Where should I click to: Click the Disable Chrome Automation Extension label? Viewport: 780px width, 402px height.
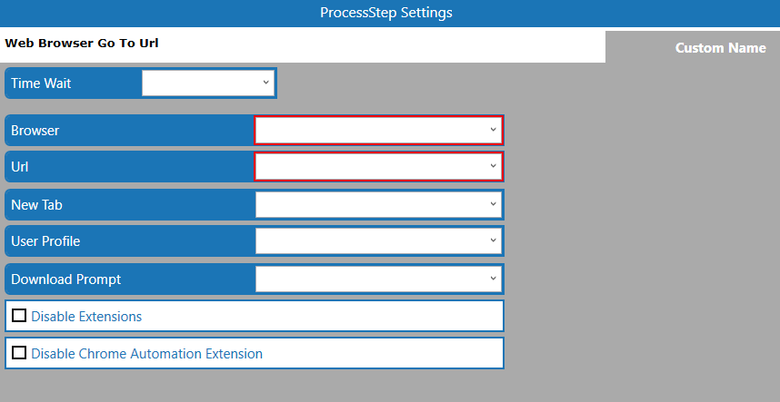click(146, 354)
